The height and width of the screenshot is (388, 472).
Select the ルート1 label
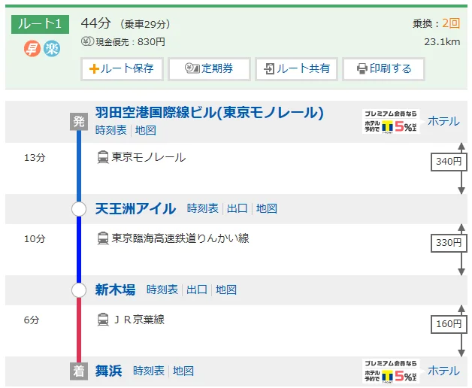tap(40, 24)
